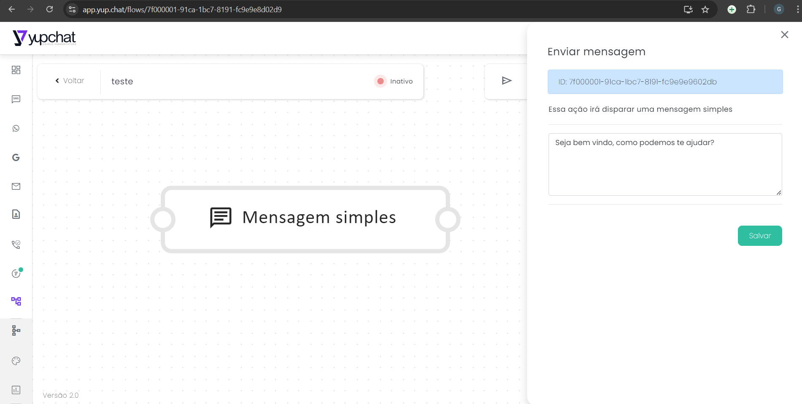Click the message icon inside the node
The height and width of the screenshot is (404, 802).
[221, 218]
